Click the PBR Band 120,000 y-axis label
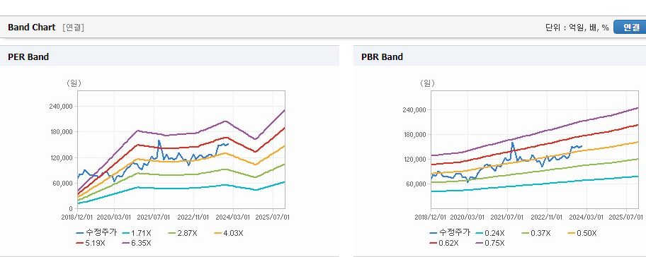 click(414, 159)
